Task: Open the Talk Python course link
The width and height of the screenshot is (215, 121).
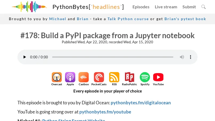Action: coord(128,19)
